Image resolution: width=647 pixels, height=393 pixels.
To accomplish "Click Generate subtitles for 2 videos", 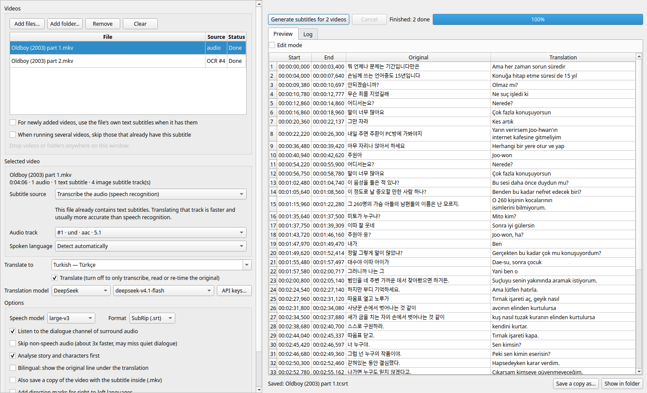I will coord(309,20).
